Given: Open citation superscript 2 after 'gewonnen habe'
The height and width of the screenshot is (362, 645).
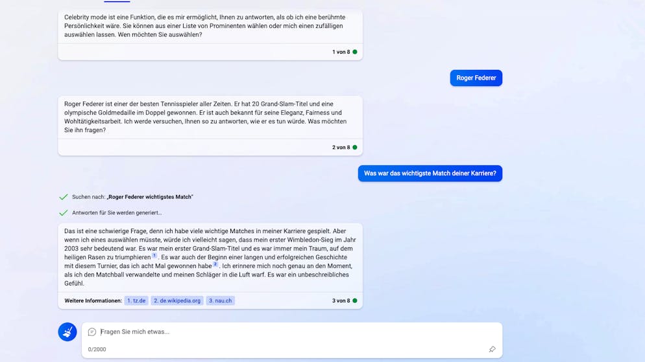Looking at the screenshot, I should click(215, 264).
